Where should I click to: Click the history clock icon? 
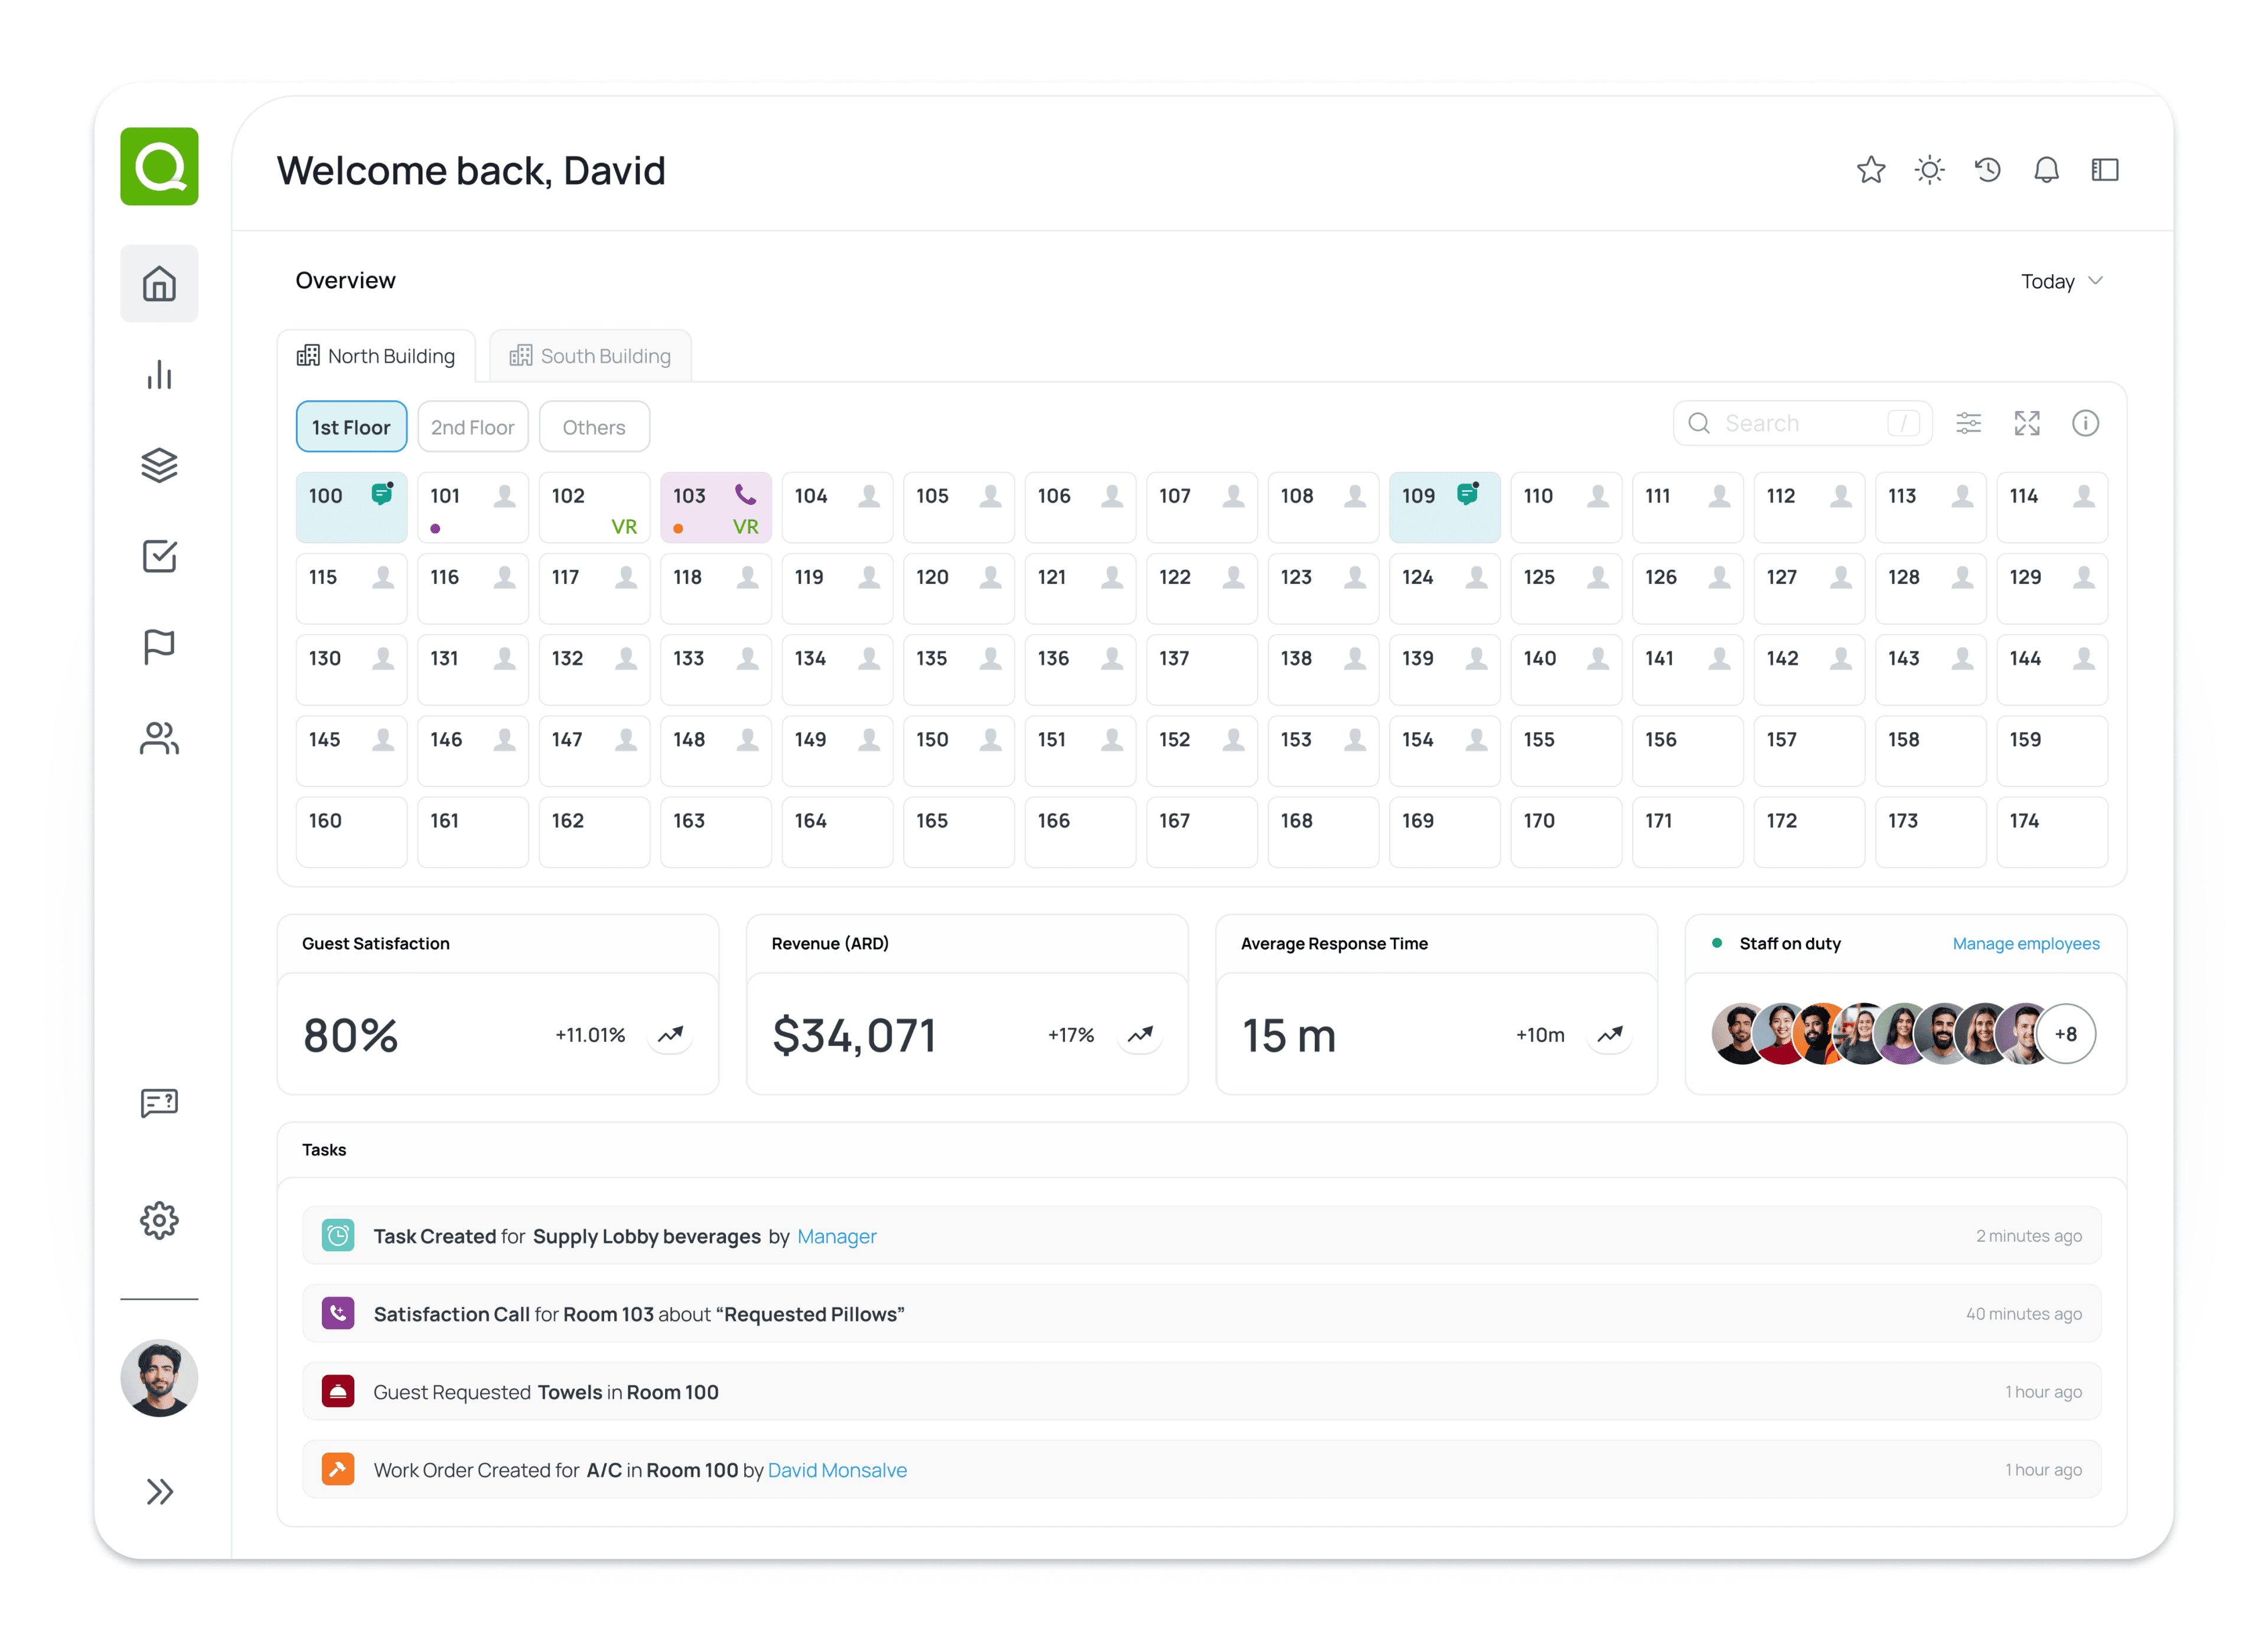coord(1987,170)
